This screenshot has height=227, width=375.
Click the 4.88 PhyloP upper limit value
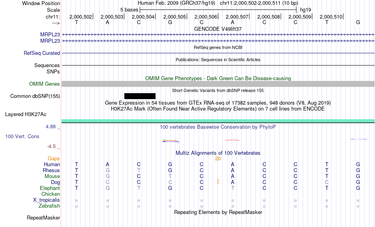tap(51, 127)
